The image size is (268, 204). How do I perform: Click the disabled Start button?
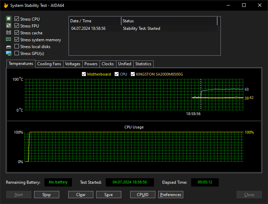pyautogui.click(x=19, y=195)
